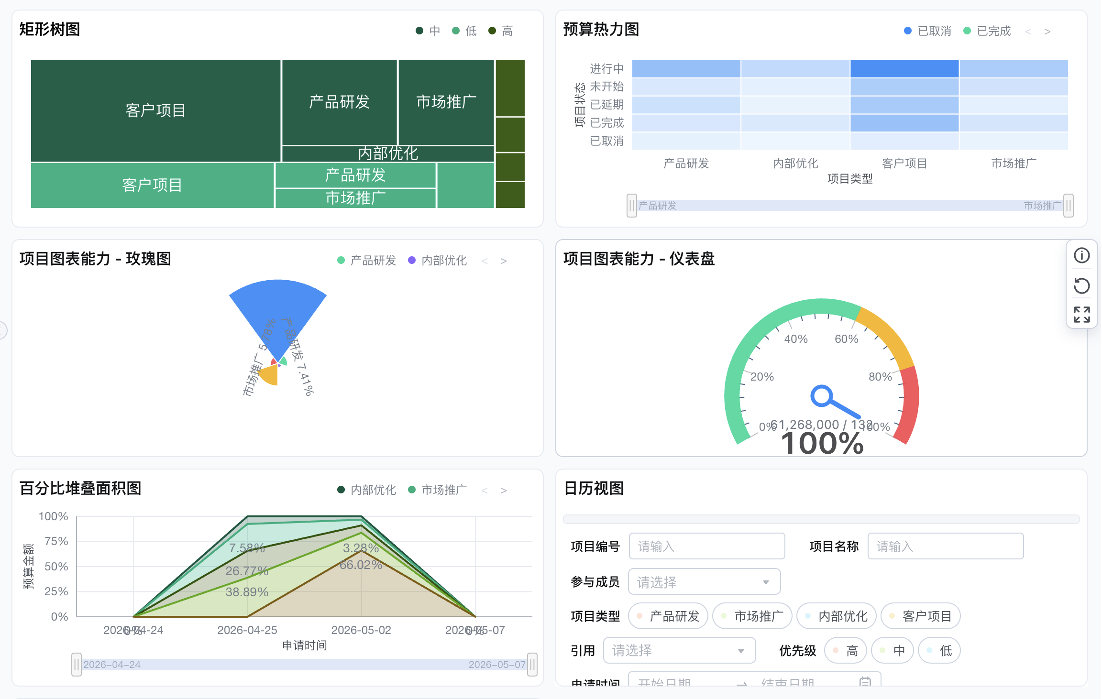Toggle 市场推广 legend in stacked area chart
Viewport: 1102px width, 699px height.
coord(437,490)
